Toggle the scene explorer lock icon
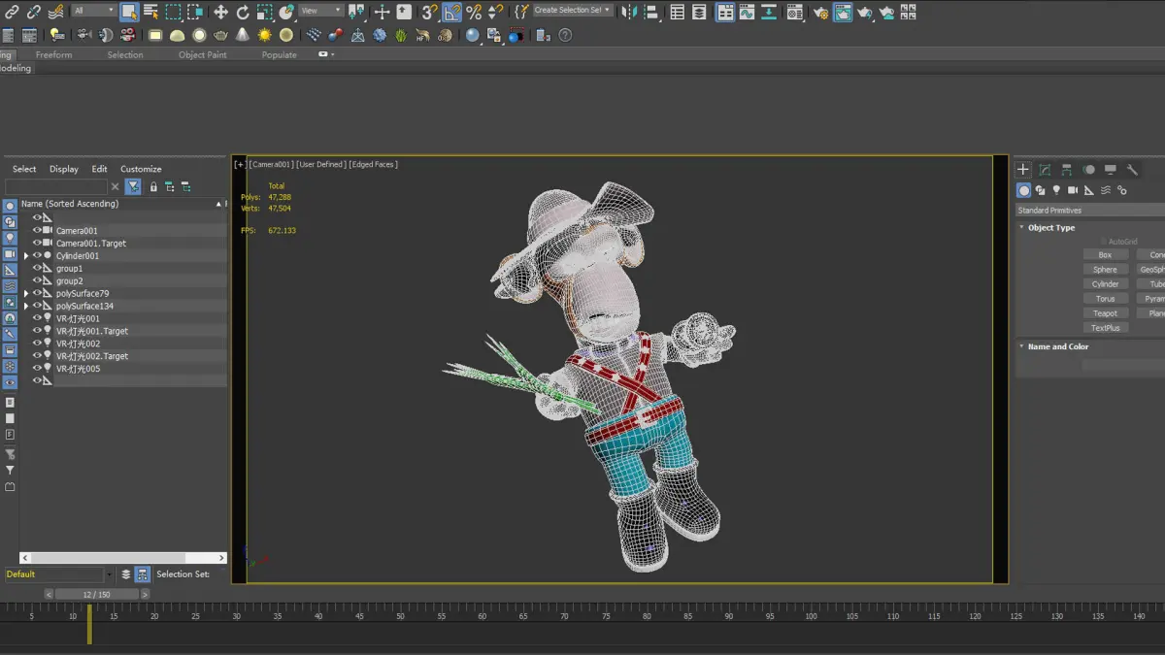 (153, 186)
